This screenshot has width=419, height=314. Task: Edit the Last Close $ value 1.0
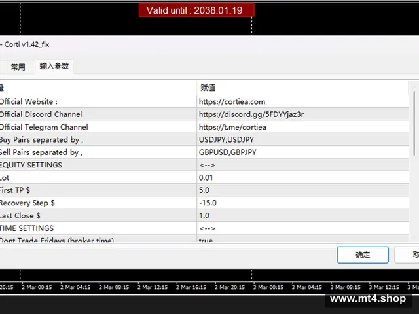click(302, 215)
